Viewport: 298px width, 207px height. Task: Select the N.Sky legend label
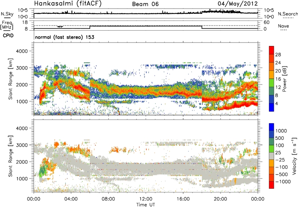pos(7,14)
